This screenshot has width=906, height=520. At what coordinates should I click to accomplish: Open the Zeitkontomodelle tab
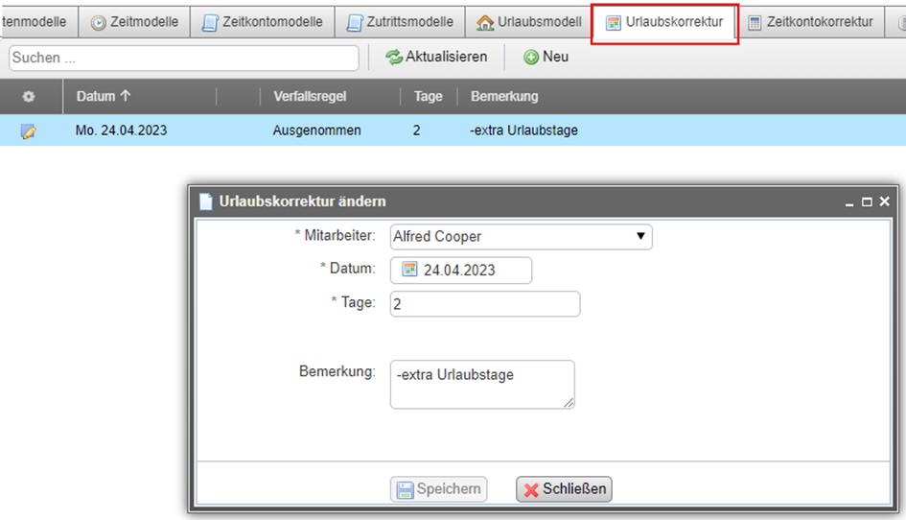point(263,22)
